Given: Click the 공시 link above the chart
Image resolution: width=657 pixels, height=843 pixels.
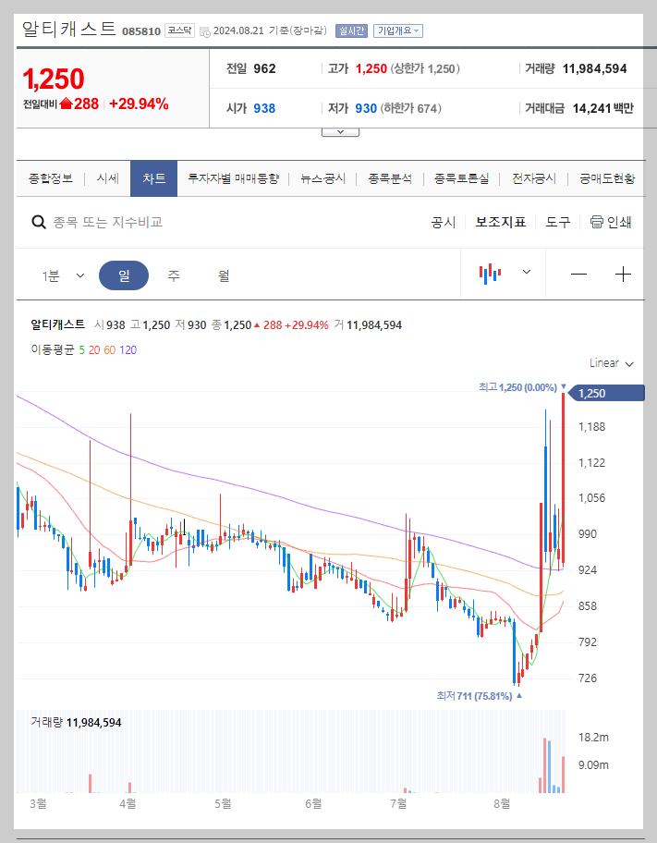Looking at the screenshot, I should coord(442,222).
